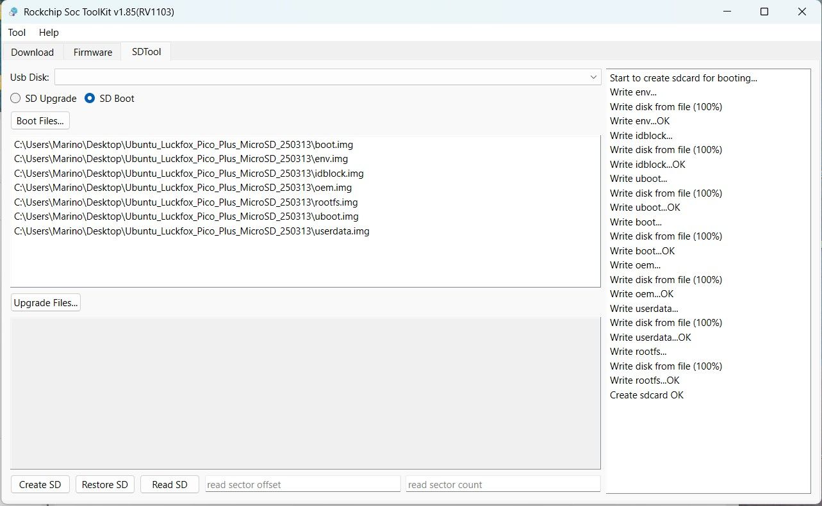Select the oem.img file path row
Screen dimensions: 822x506
pos(183,188)
